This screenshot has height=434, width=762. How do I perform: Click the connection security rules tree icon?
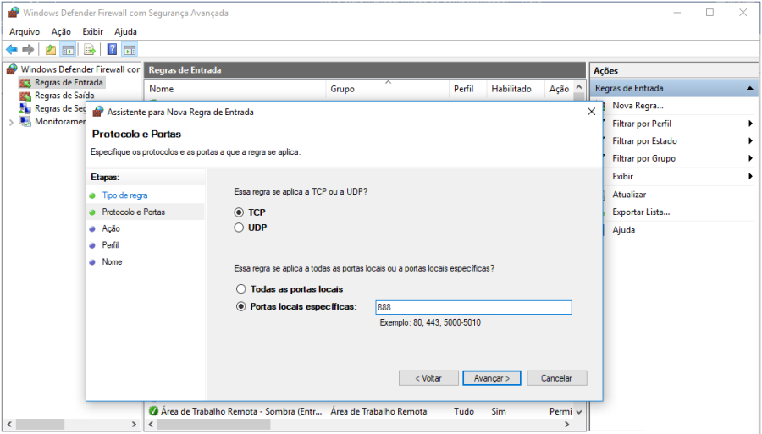(25, 109)
